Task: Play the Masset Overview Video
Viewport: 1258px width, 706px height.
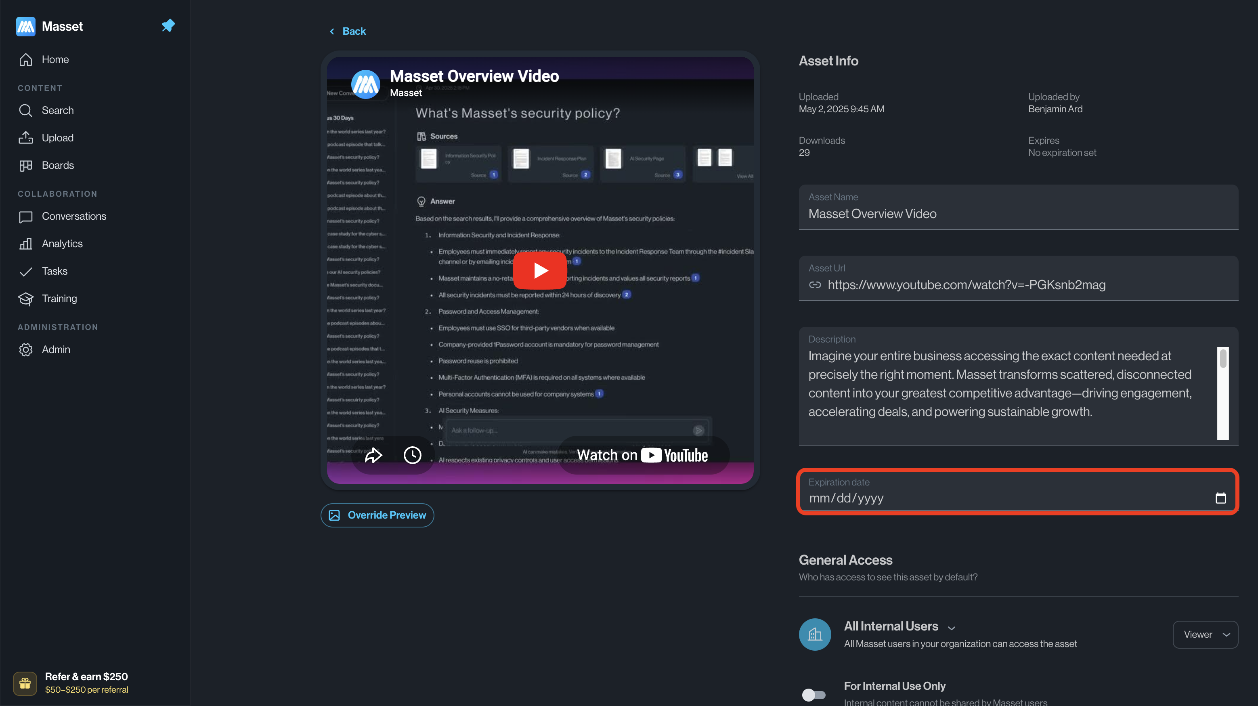Action: 540,270
